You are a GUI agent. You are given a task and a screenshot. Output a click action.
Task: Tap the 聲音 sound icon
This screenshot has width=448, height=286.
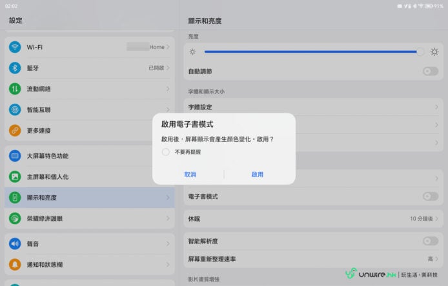pyautogui.click(x=15, y=243)
